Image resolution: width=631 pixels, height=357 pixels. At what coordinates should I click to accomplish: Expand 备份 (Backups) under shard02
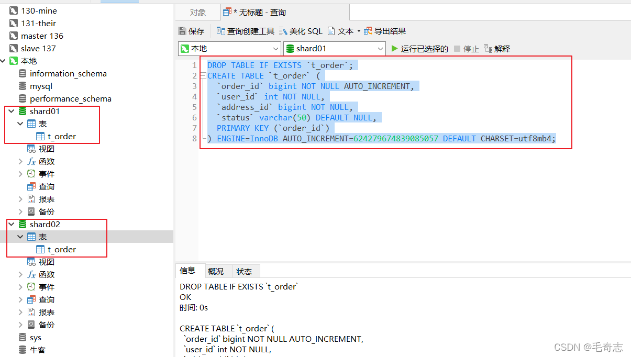pos(20,325)
